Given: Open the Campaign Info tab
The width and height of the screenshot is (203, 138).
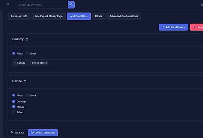Looking at the screenshot, I should [19, 16].
